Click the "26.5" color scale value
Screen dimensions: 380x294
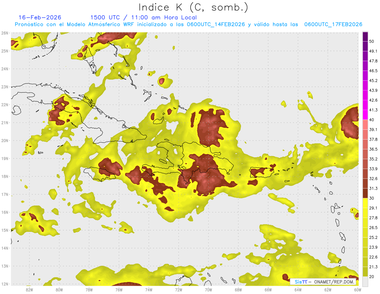pos(373,228)
